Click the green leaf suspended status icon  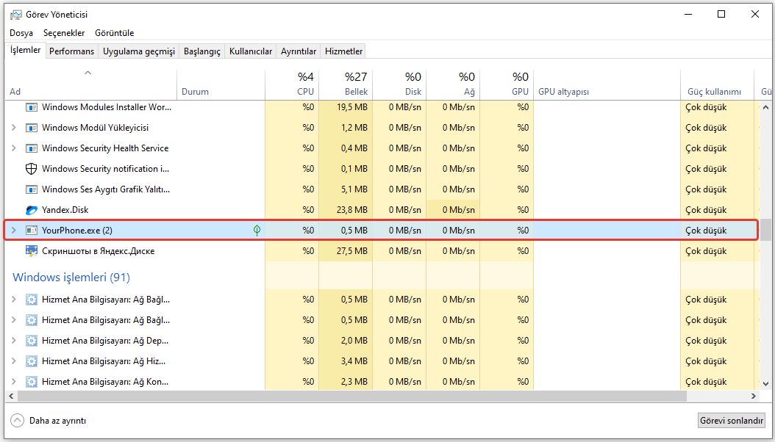pyautogui.click(x=257, y=231)
